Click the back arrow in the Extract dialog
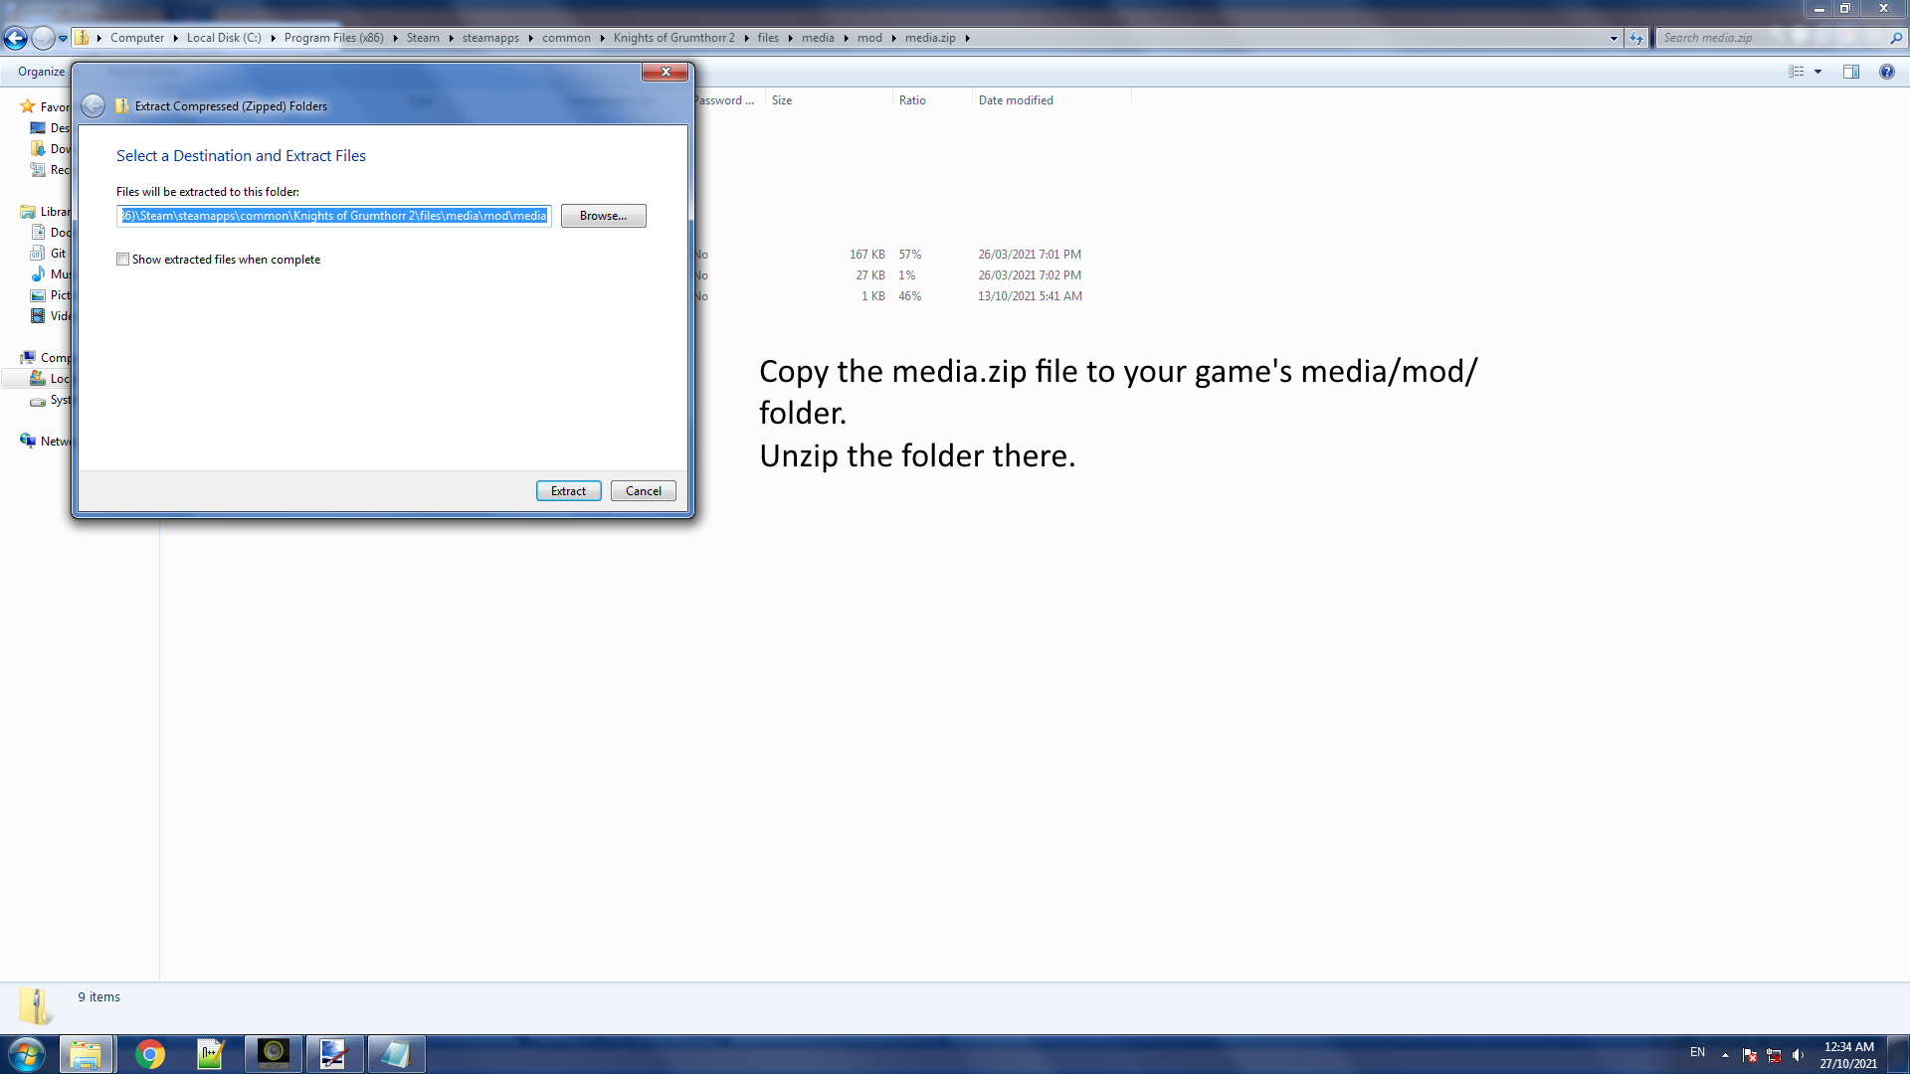The image size is (1910, 1074). pos(93,106)
